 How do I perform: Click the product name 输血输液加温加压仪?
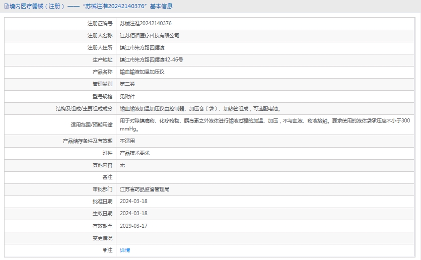(142, 72)
